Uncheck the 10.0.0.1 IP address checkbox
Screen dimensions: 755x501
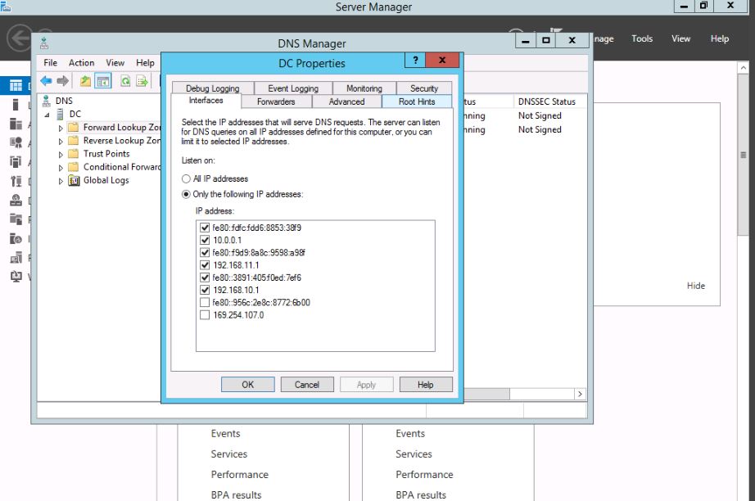pos(204,240)
